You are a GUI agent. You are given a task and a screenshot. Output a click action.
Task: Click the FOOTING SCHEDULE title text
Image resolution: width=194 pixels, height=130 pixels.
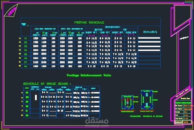(89, 22)
